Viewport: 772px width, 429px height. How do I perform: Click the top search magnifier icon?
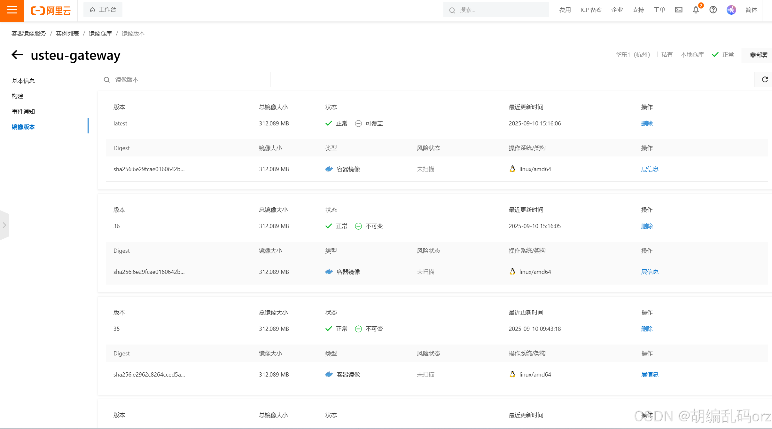tap(452, 10)
